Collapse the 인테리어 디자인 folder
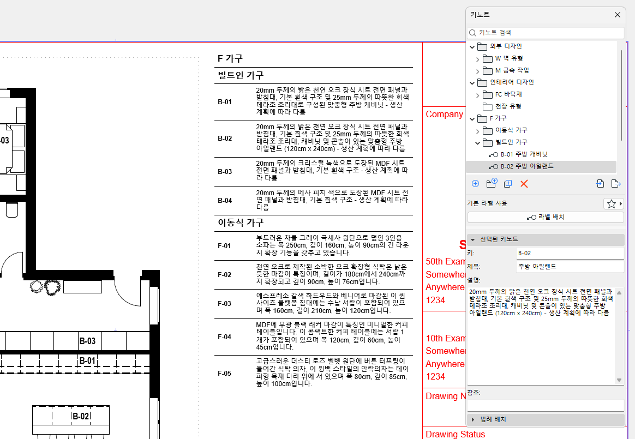The image size is (635, 439). (472, 83)
